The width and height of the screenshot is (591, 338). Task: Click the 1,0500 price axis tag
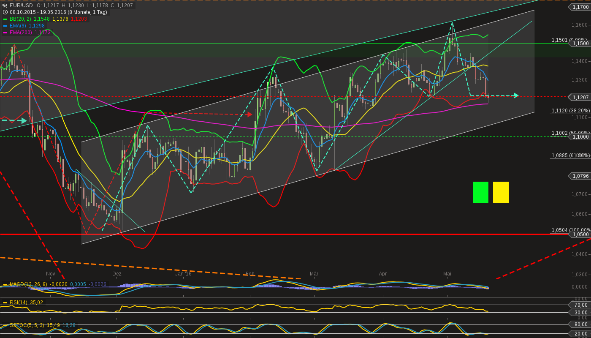(580, 234)
